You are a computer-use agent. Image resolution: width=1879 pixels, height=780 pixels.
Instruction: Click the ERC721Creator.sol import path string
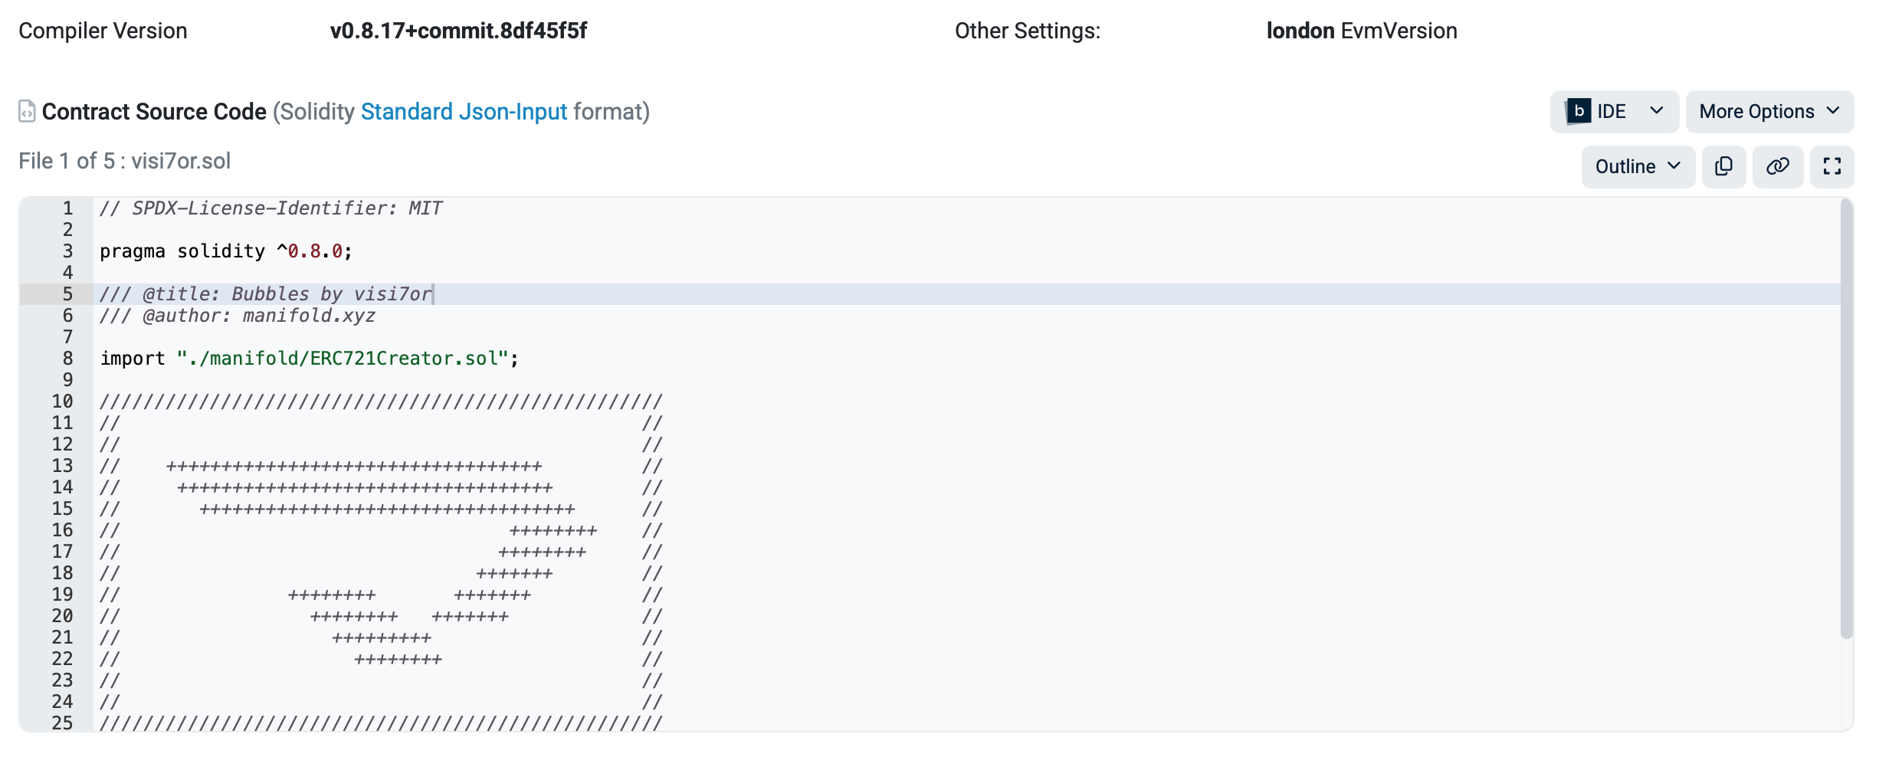tap(343, 359)
